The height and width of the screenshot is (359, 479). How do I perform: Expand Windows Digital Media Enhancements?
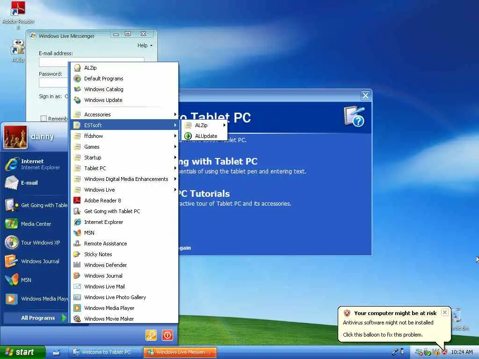(124, 179)
